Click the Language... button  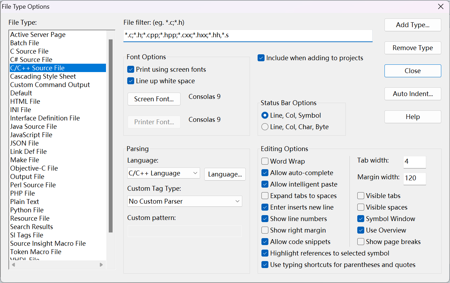[x=225, y=174]
